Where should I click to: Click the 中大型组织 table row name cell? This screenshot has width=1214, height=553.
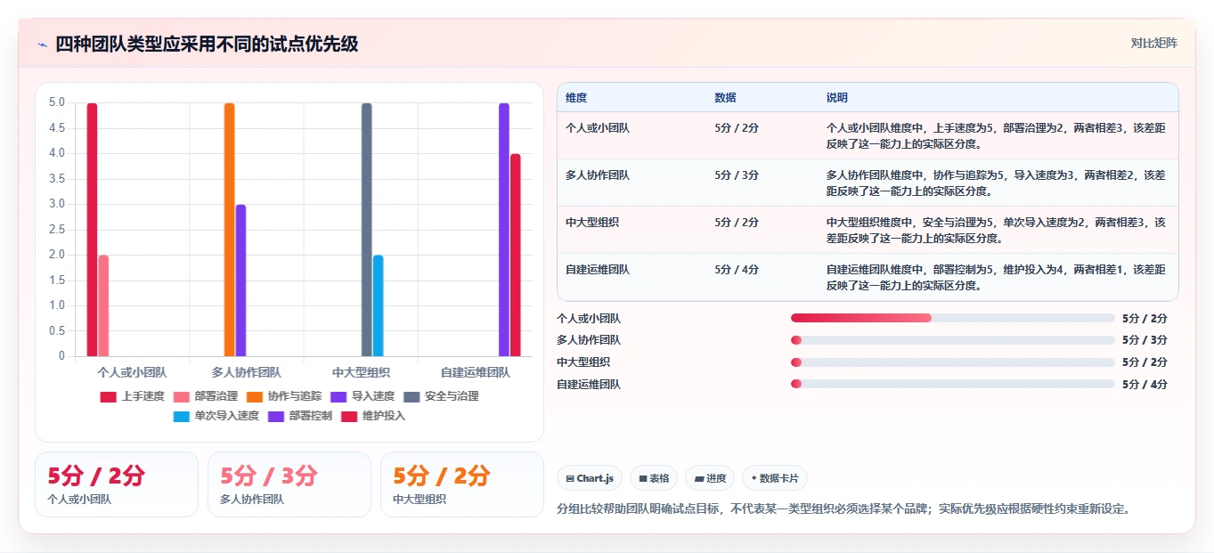[x=592, y=223]
